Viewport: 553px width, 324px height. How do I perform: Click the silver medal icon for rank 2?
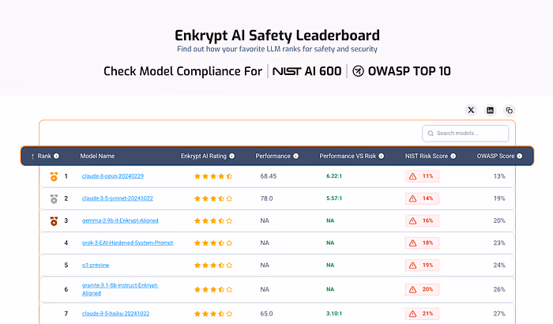coord(54,198)
